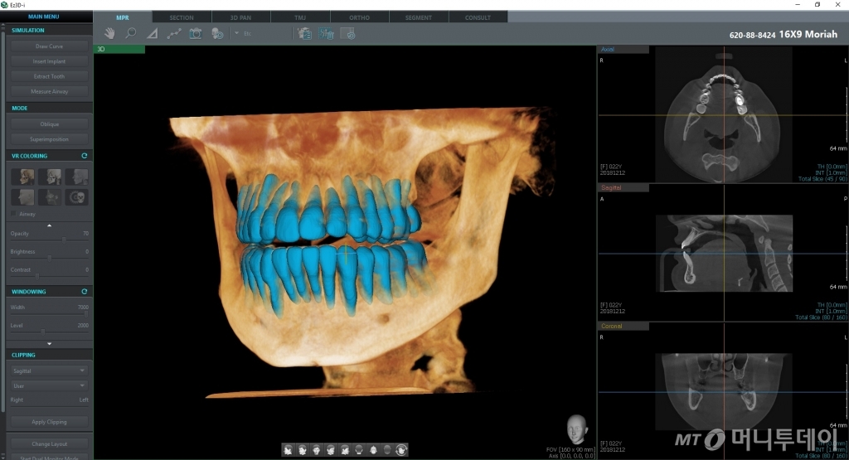Image resolution: width=849 pixels, height=460 pixels.
Task: Open the User clipping preset dropdown
Action: point(49,386)
